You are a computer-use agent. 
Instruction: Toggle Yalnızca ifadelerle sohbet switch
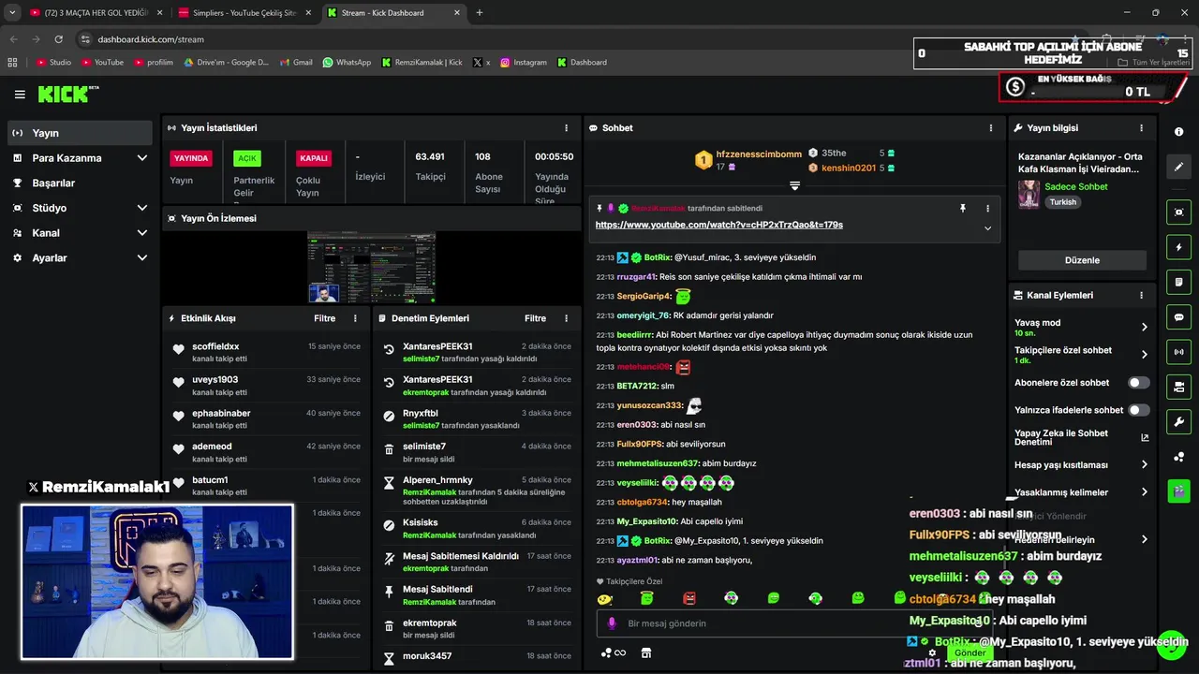[x=1139, y=410]
